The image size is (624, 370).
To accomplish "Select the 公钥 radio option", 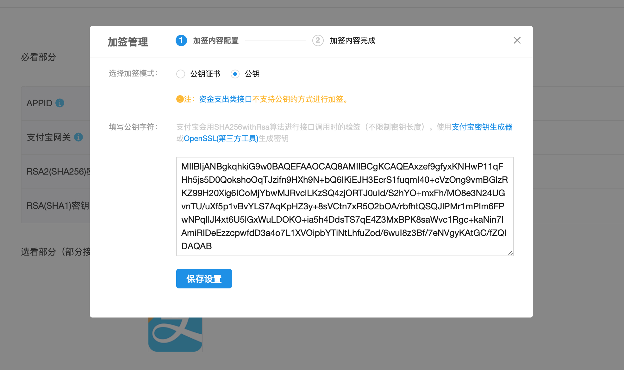I will (235, 74).
